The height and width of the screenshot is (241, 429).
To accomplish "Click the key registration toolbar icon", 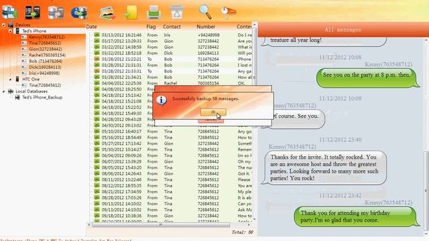I will pos(228,13).
